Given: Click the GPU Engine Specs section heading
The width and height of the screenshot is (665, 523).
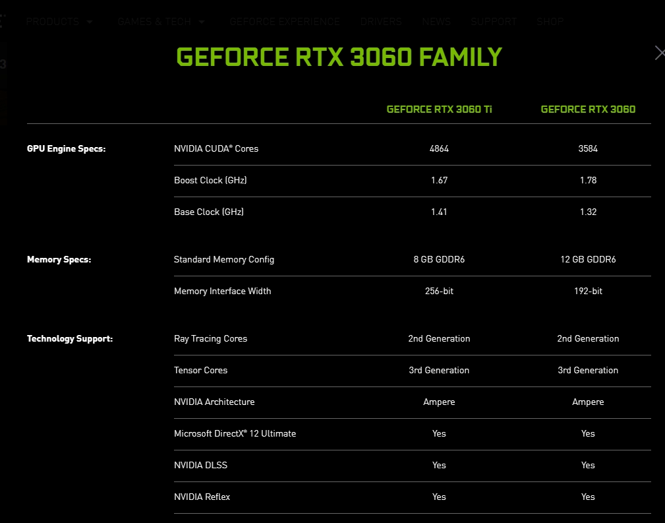Looking at the screenshot, I should click(66, 148).
